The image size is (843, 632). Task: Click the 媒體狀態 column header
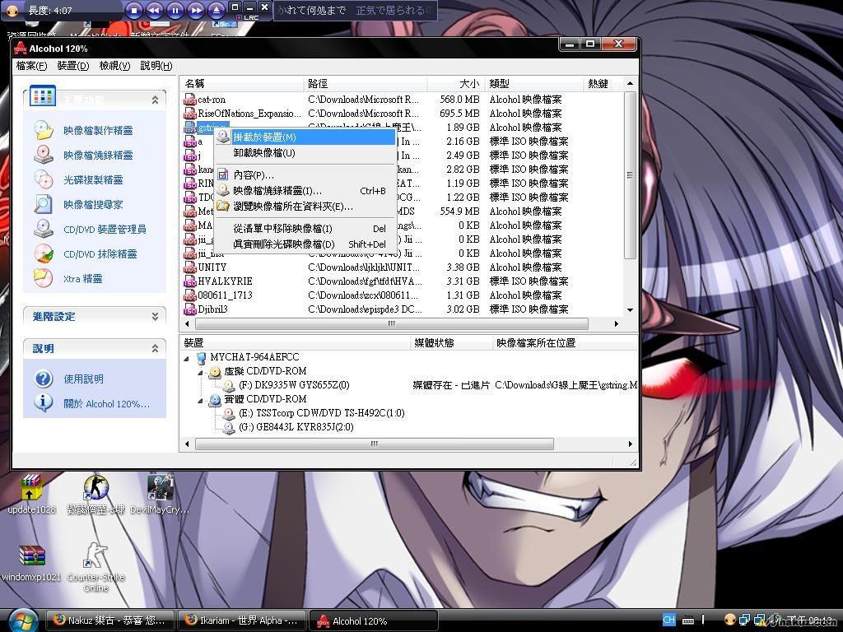click(x=452, y=343)
